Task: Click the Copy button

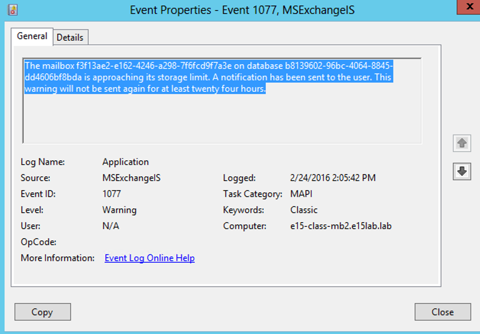Action: point(43,312)
